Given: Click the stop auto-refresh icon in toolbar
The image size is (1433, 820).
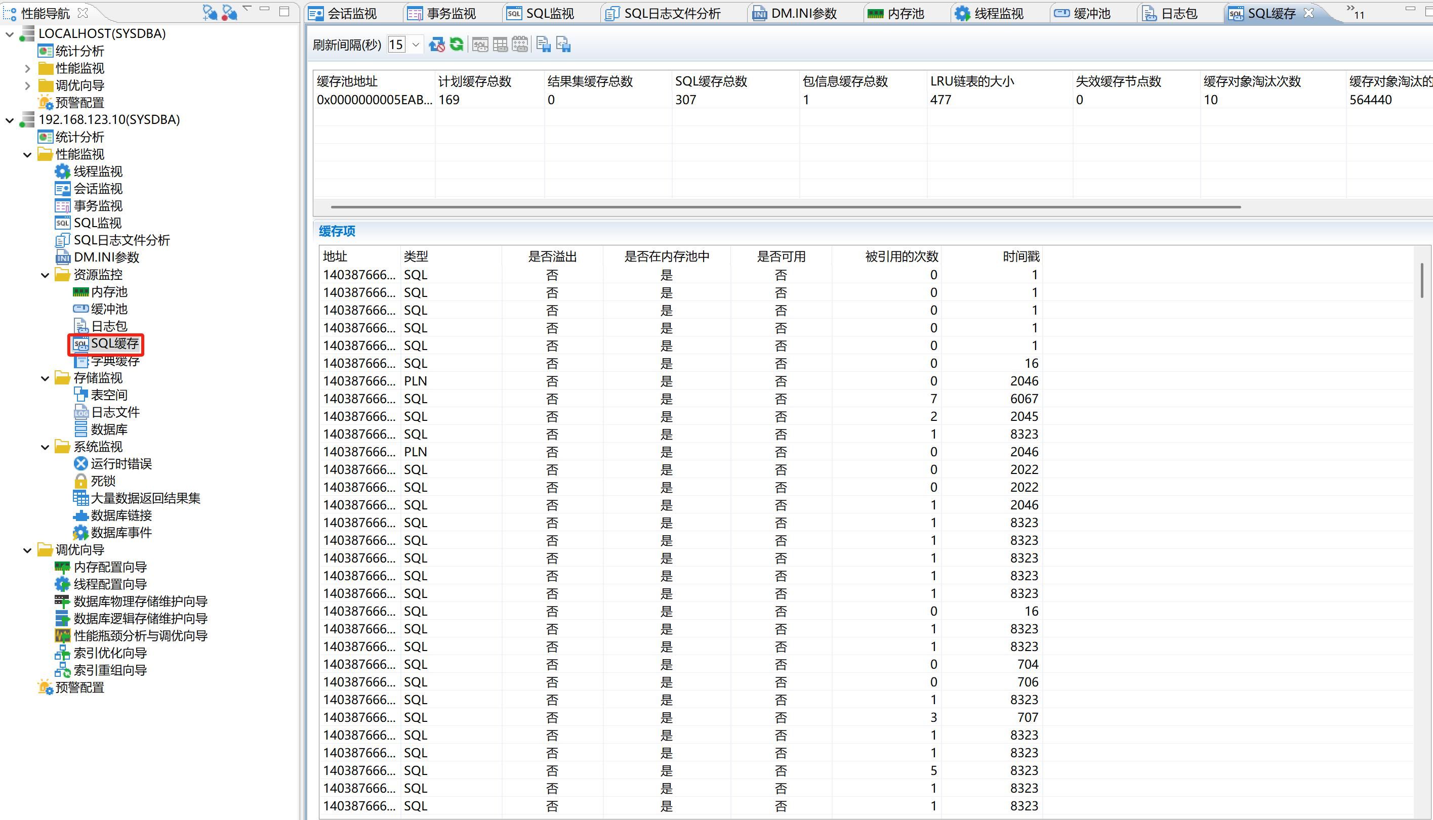Looking at the screenshot, I should pyautogui.click(x=437, y=45).
